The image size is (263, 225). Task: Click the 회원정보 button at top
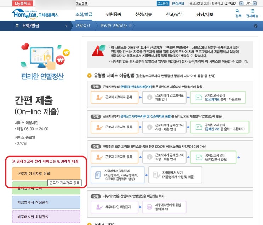point(82,3)
